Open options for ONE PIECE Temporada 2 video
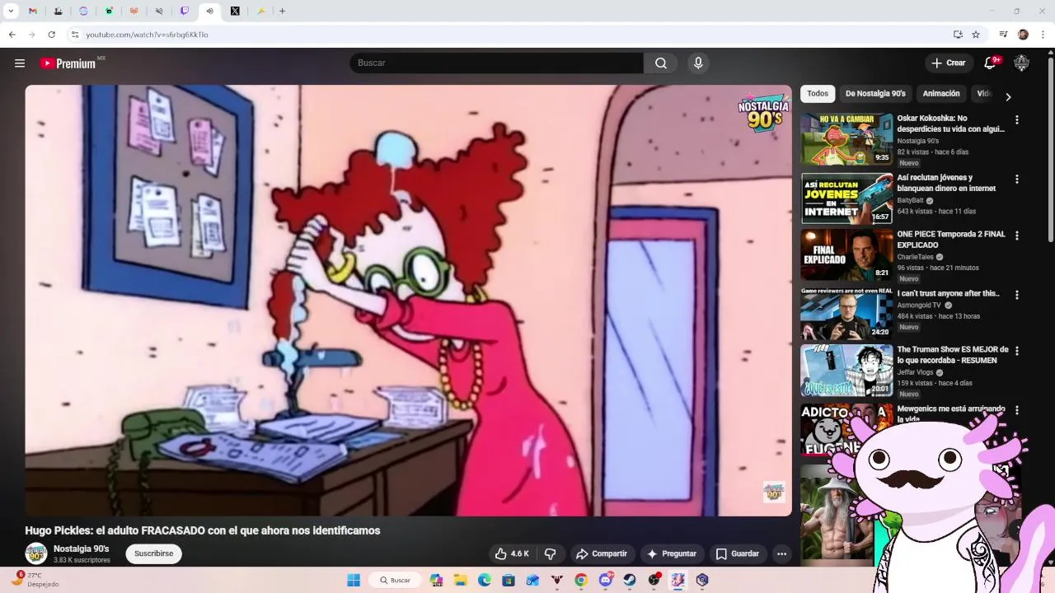This screenshot has height=593, width=1055. pos(1016,236)
